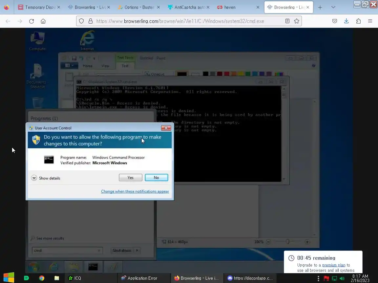Image resolution: width=378 pixels, height=283 pixels.
Task: Launch Chrome from host taskbar
Action: point(42,278)
